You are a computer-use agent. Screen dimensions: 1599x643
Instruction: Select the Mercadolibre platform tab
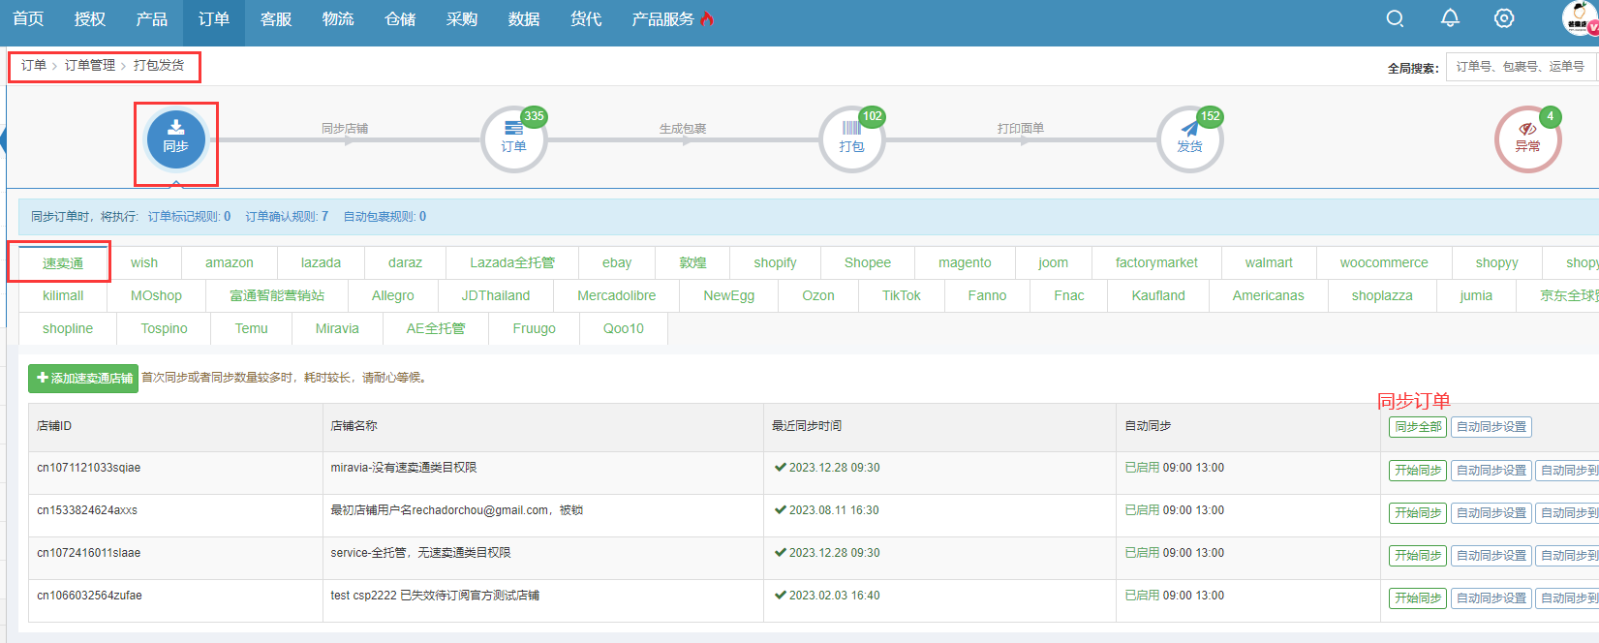pos(617,295)
